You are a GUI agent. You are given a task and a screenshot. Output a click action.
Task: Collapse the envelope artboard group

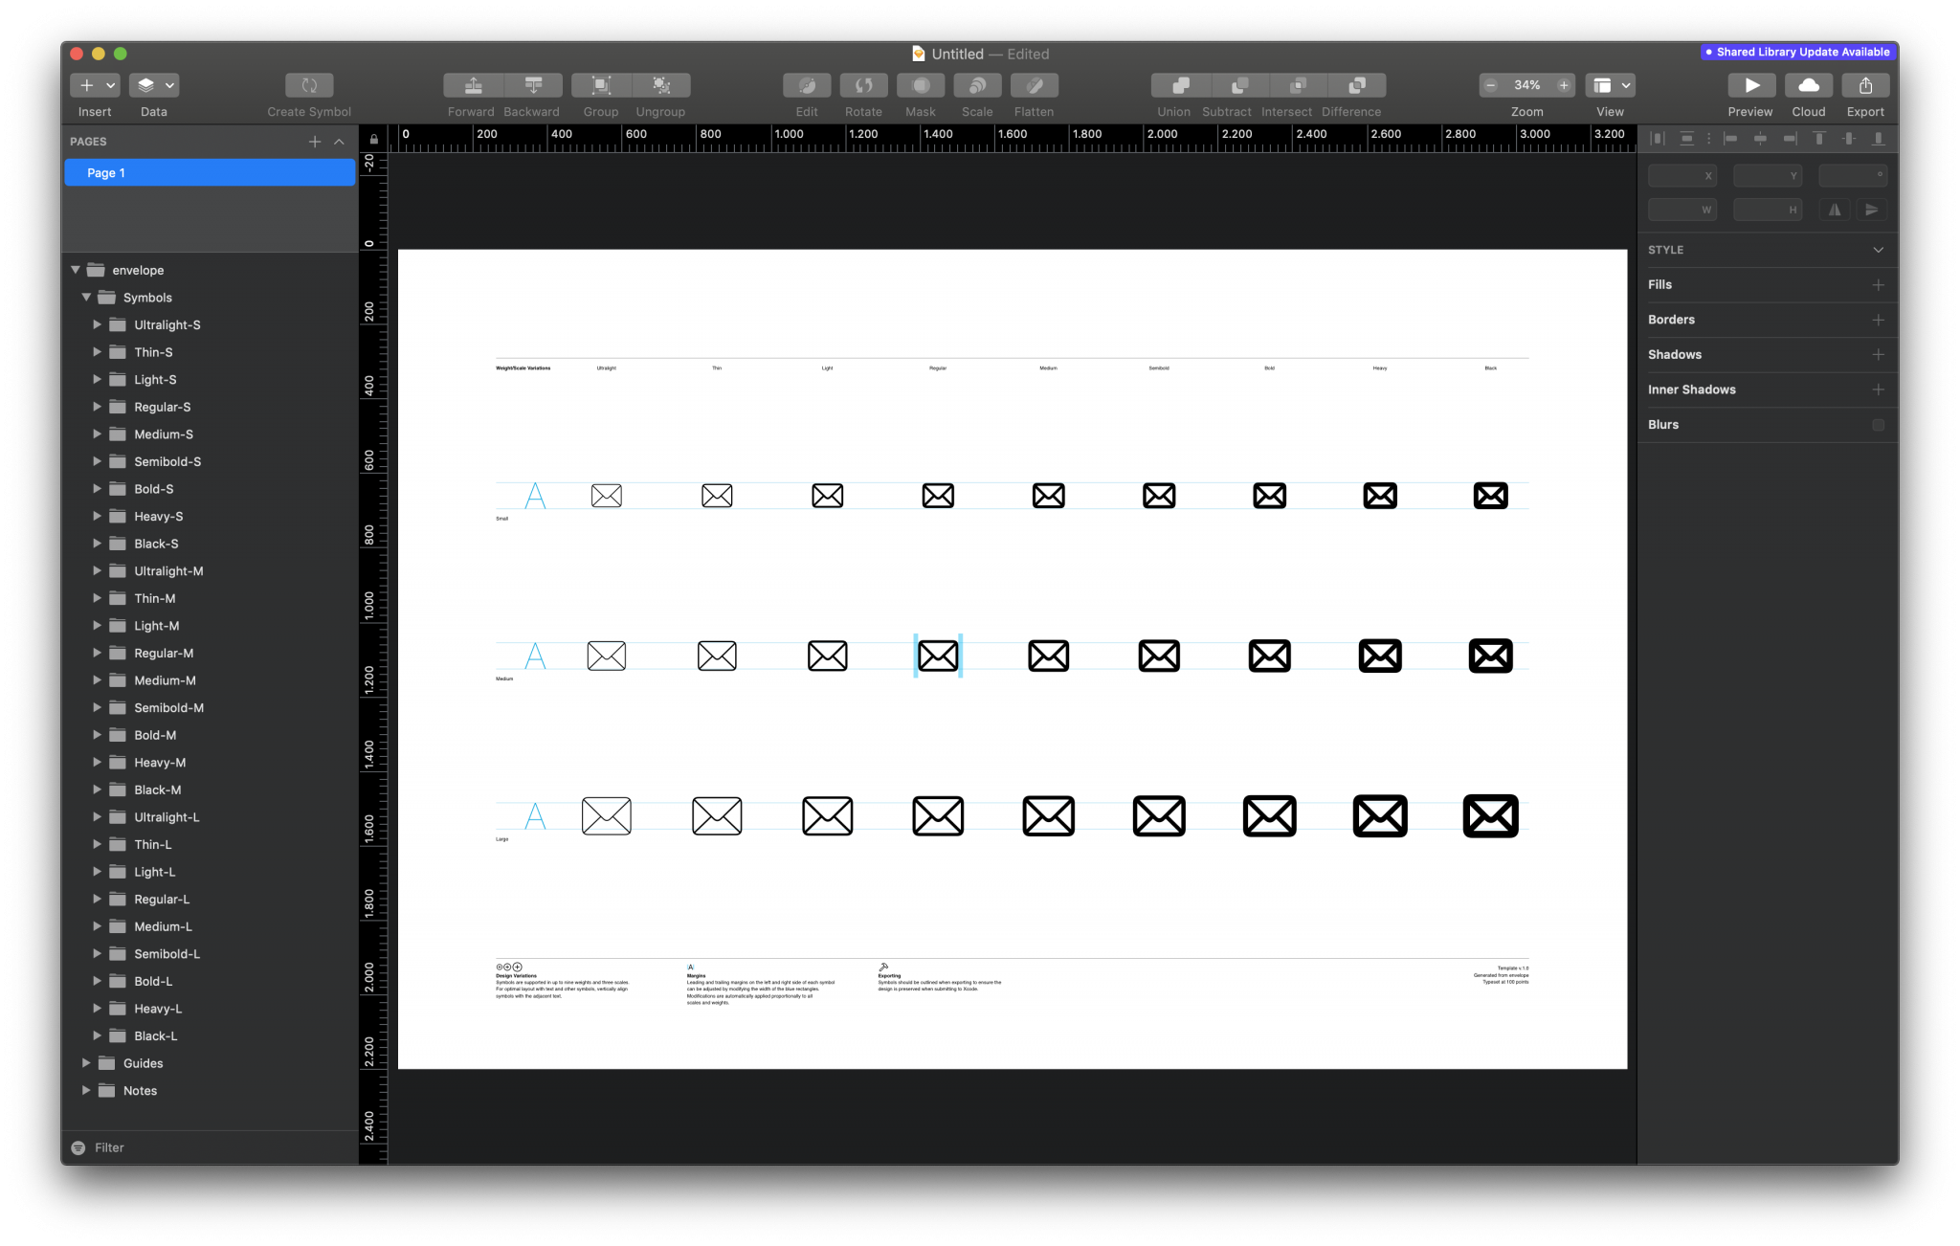click(x=76, y=270)
